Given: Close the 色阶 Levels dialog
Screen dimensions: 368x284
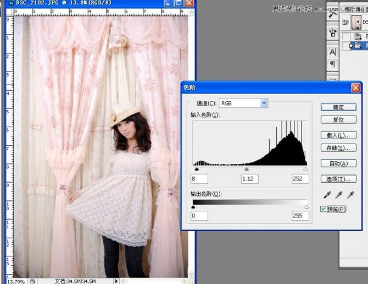Looking at the screenshot, I should tap(355, 88).
